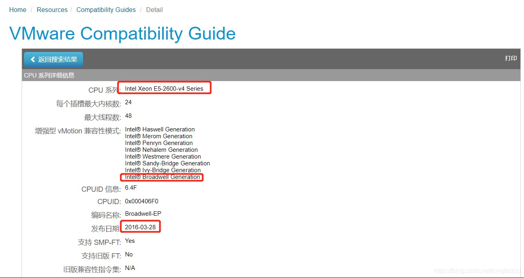Click the CPUID 信息 label

tap(101, 189)
